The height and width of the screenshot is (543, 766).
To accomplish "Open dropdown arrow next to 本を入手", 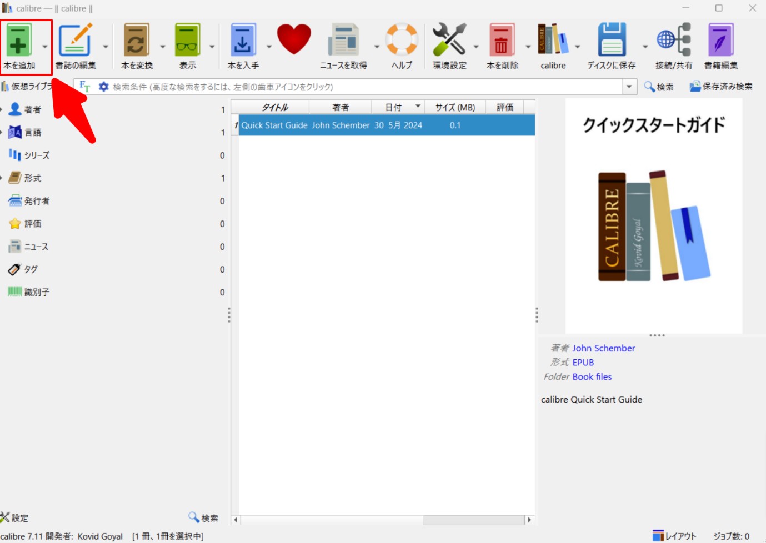I will coord(269,47).
